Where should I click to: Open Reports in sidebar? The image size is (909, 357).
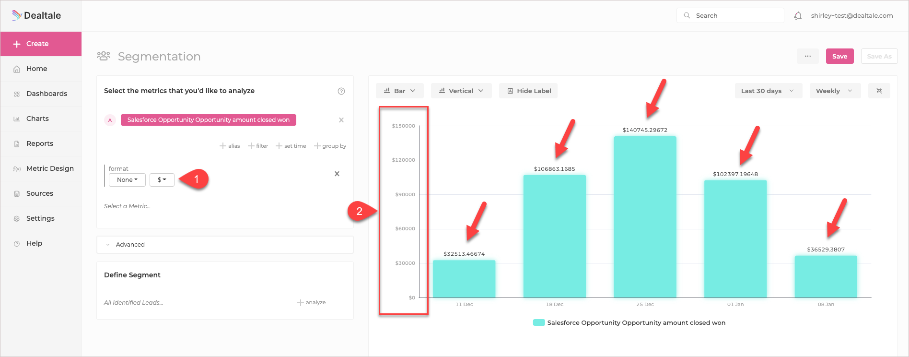pyautogui.click(x=41, y=143)
